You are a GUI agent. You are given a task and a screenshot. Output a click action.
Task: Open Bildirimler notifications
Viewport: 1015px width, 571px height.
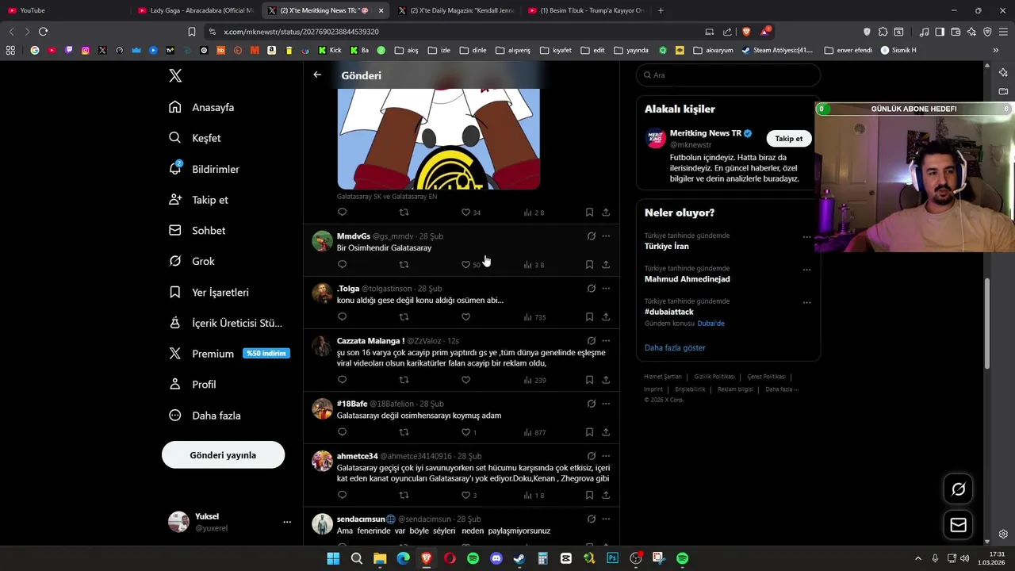click(204, 169)
